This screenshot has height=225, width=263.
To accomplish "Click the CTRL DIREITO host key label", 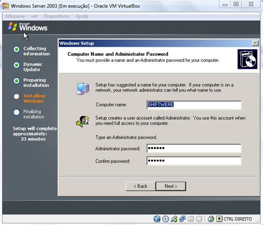I will (x=238, y=219).
